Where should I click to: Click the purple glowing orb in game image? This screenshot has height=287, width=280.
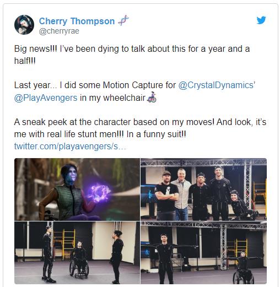coord(98,193)
